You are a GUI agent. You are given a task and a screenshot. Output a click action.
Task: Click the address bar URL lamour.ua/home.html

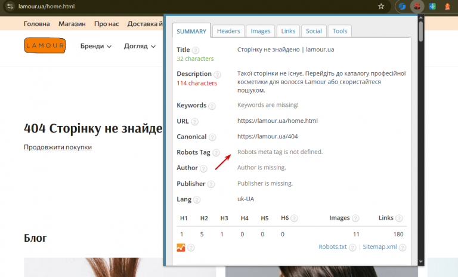(47, 6)
